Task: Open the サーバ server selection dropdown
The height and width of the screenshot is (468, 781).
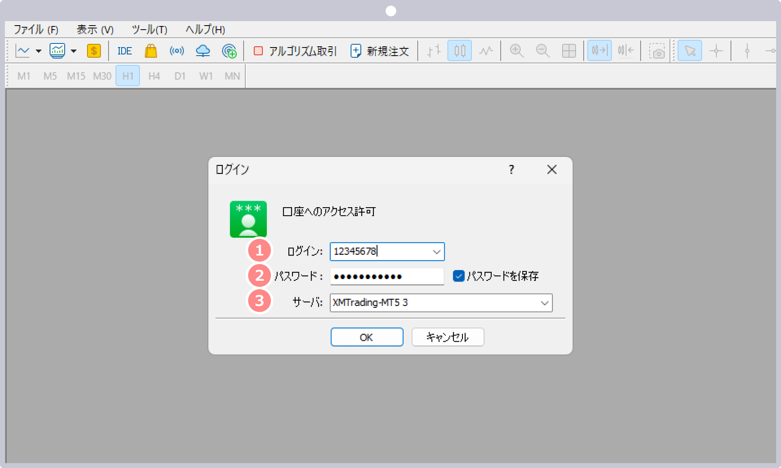Action: point(545,303)
